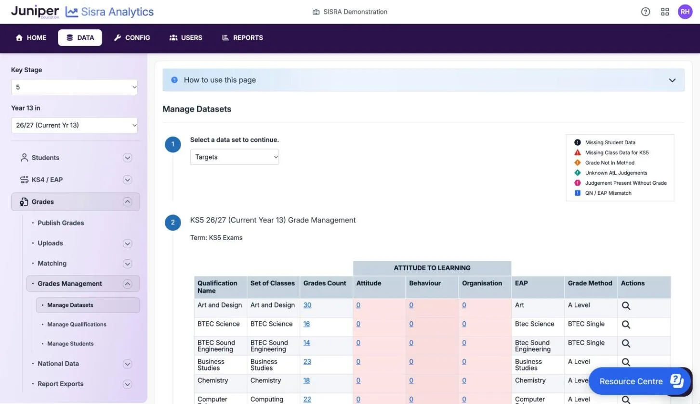This screenshot has height=404, width=700.
Task: Open BTEC Sound Engineering grades count 14
Action: pyautogui.click(x=307, y=342)
